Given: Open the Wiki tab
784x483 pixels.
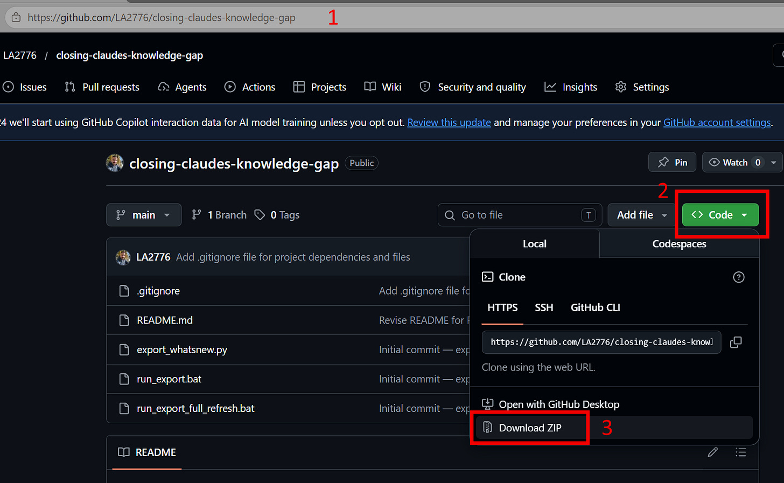Looking at the screenshot, I should 383,87.
